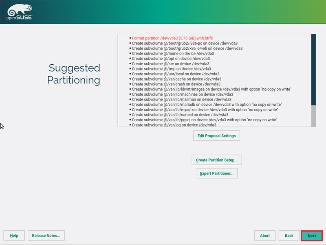The height and width of the screenshot is (245, 326).
Task: Click the dark scrollbar thumb in proposal list
Action: (x=313, y=69)
